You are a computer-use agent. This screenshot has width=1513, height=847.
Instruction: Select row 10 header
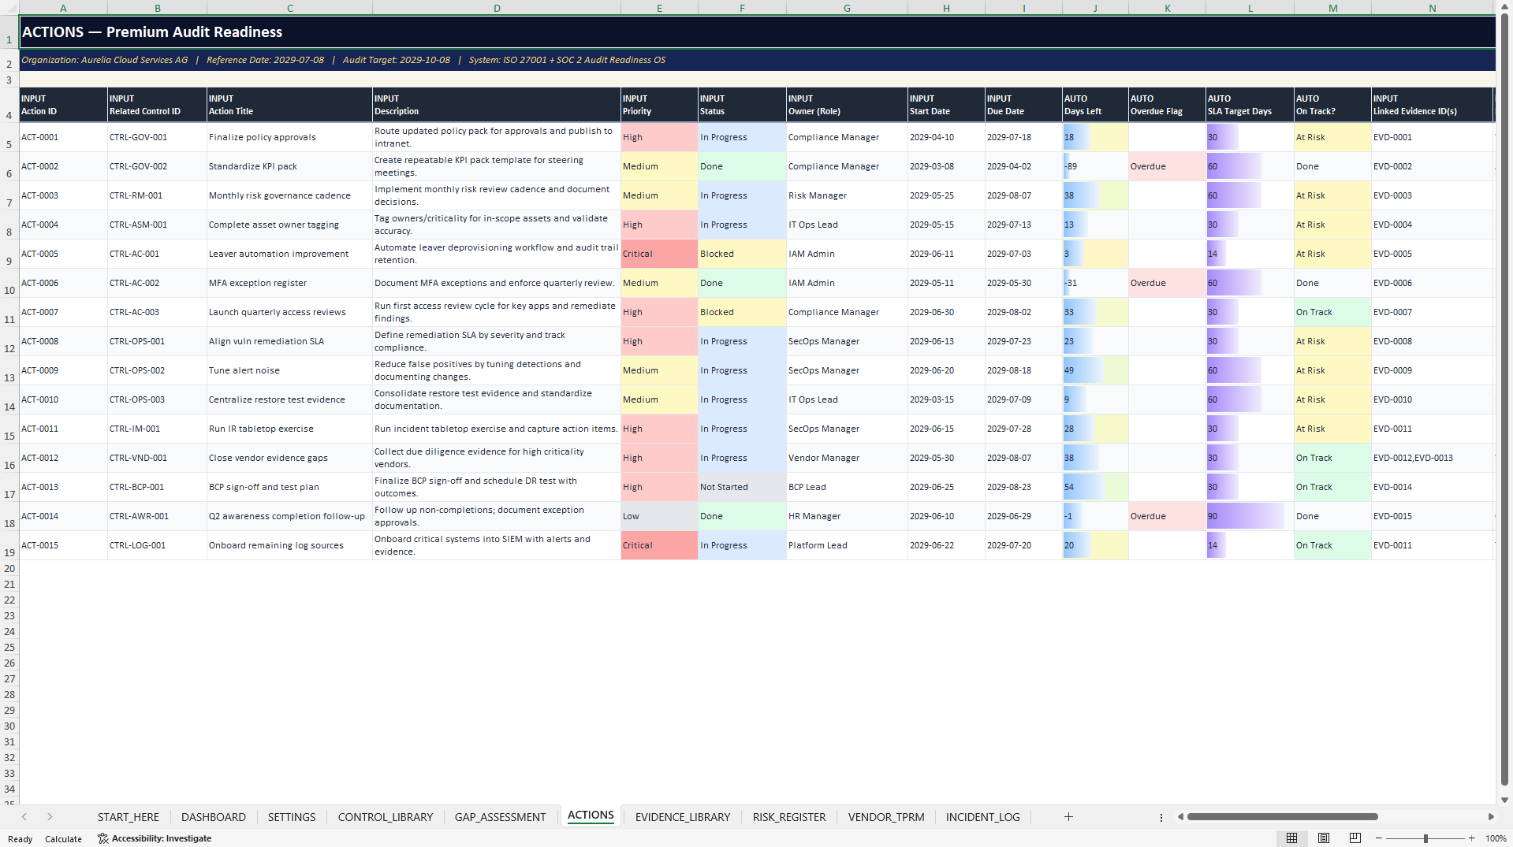point(9,283)
